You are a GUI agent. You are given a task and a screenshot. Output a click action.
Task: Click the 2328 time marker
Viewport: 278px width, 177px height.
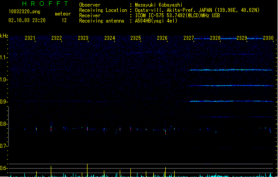coord(215,38)
